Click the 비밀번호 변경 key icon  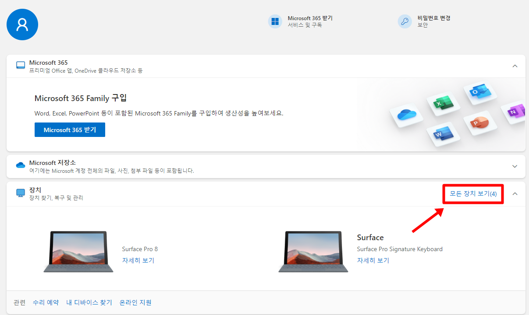[405, 21]
